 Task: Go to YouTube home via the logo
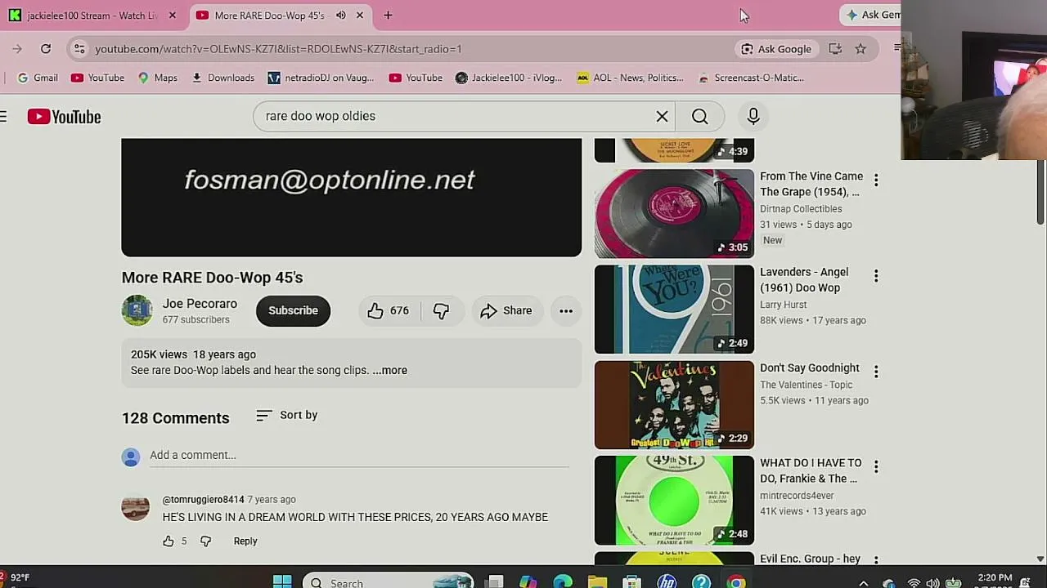pos(64,117)
